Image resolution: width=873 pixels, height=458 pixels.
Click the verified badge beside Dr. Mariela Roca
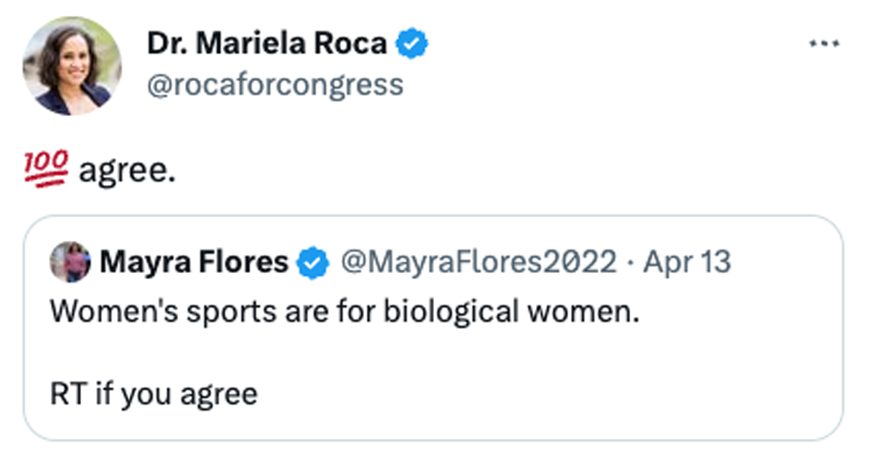click(413, 44)
